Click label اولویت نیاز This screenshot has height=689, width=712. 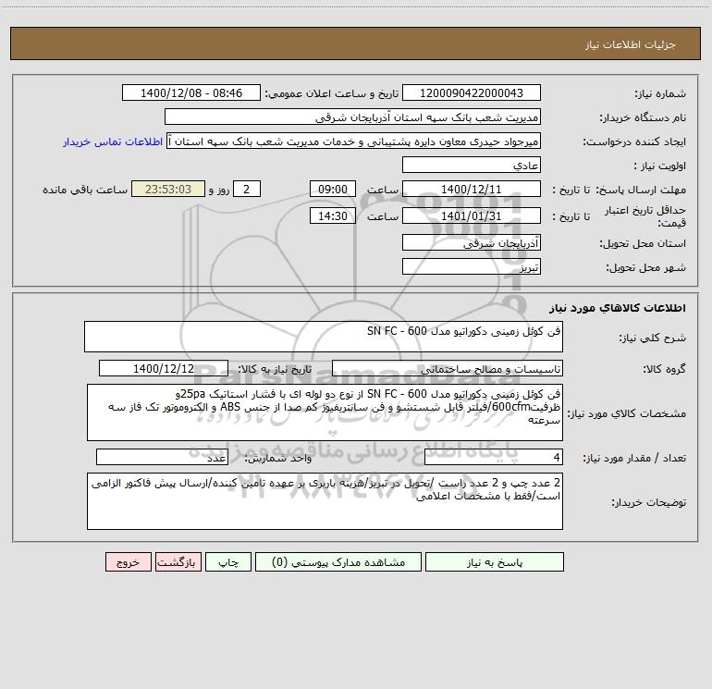point(660,166)
